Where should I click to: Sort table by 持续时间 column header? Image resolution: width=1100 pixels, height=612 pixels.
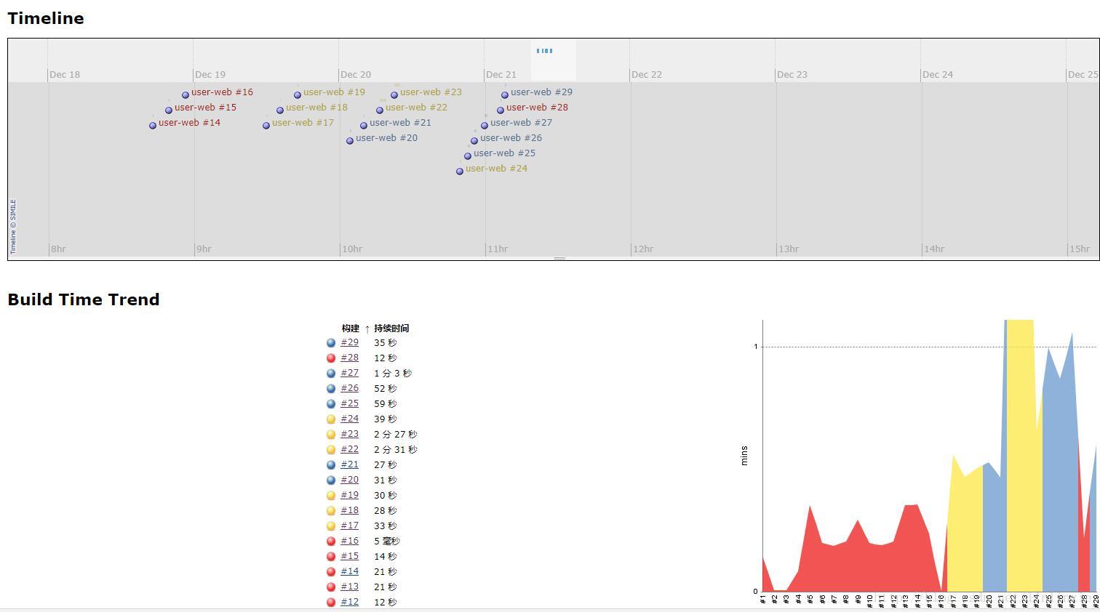(391, 329)
